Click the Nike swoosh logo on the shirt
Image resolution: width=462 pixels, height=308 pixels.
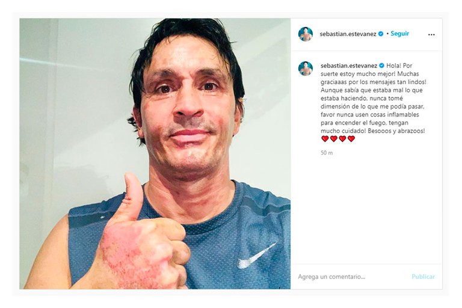(257, 256)
